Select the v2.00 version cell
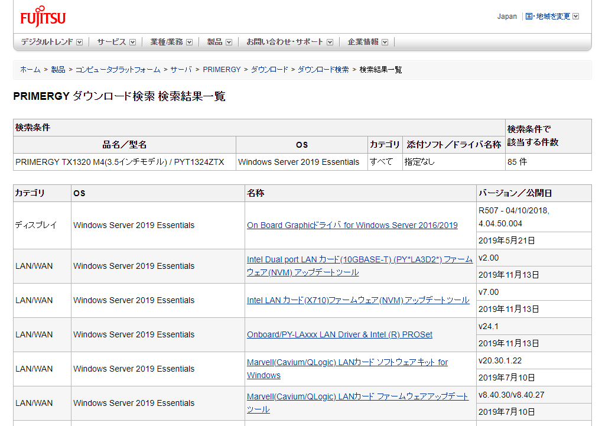Screen dimensions: 602x426 click(533, 258)
